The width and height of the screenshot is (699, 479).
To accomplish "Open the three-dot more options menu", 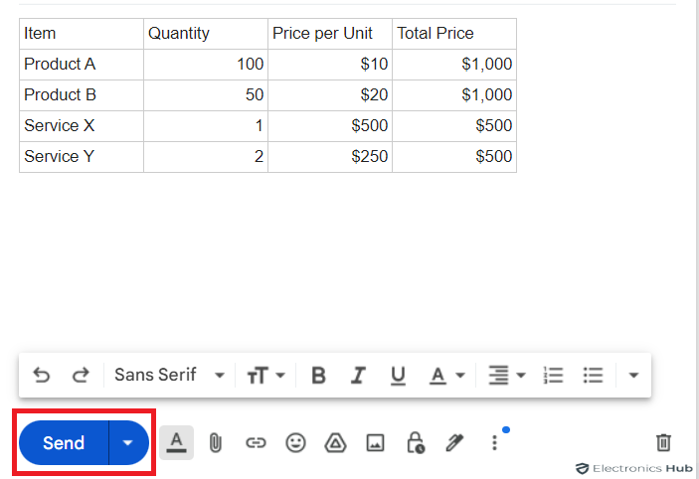I will [494, 443].
